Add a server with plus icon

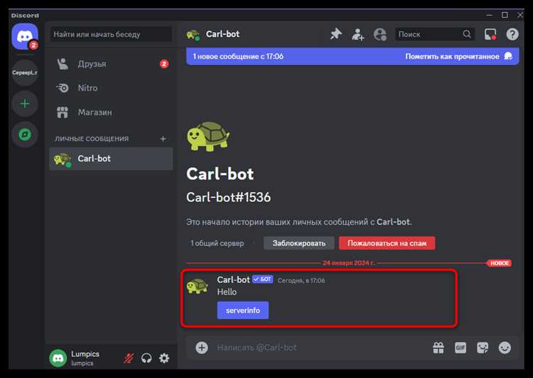pyautogui.click(x=25, y=104)
